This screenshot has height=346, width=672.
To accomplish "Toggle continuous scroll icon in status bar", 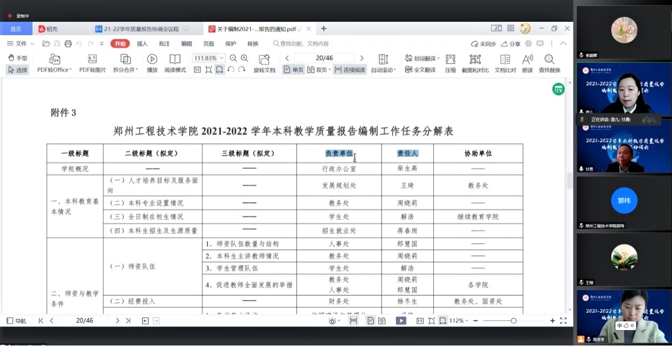I will pyautogui.click(x=353, y=320).
